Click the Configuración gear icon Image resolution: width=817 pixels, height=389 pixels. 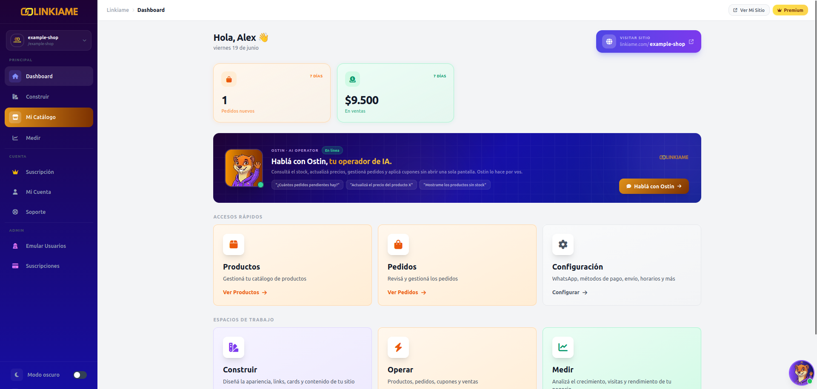pyautogui.click(x=563, y=244)
